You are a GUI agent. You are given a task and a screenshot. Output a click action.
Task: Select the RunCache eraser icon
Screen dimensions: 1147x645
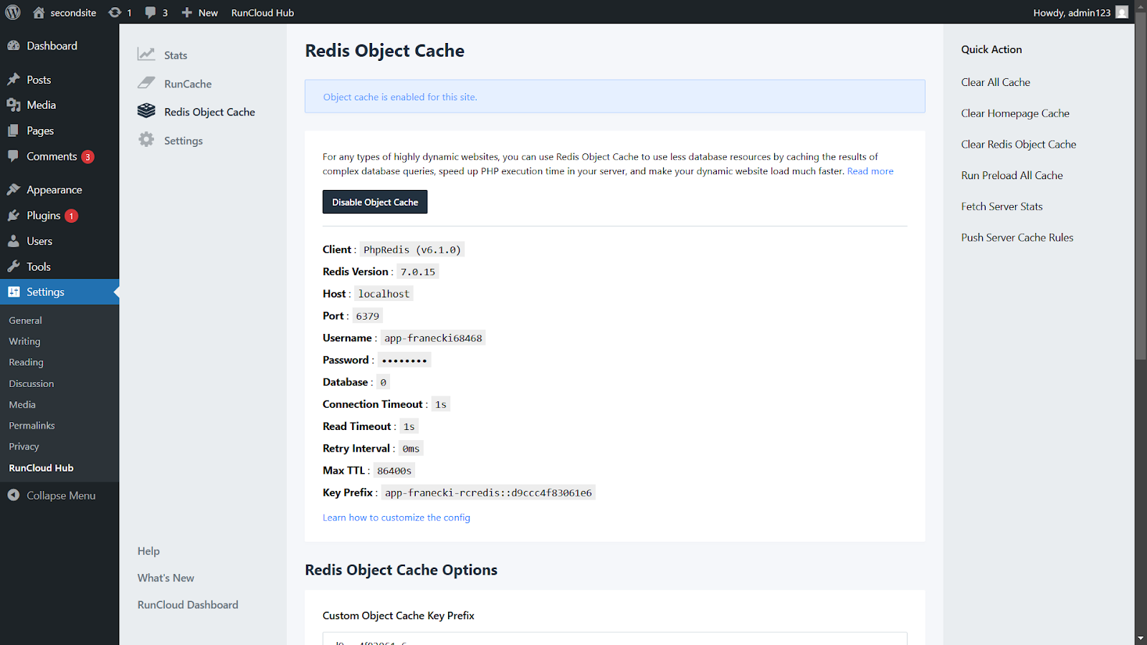pyautogui.click(x=146, y=83)
